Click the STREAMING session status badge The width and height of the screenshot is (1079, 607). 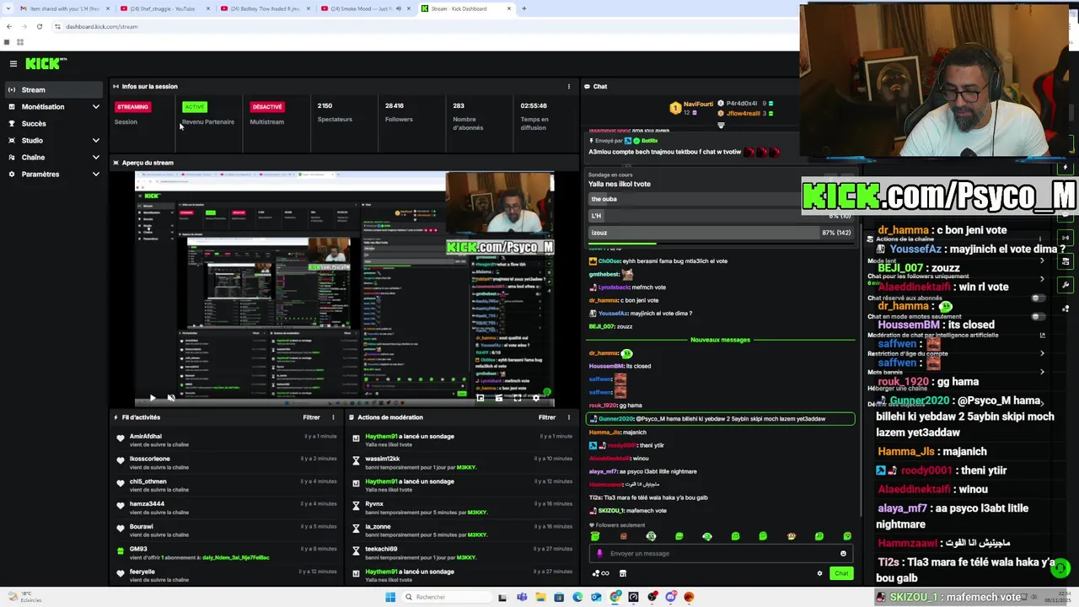[x=132, y=106]
